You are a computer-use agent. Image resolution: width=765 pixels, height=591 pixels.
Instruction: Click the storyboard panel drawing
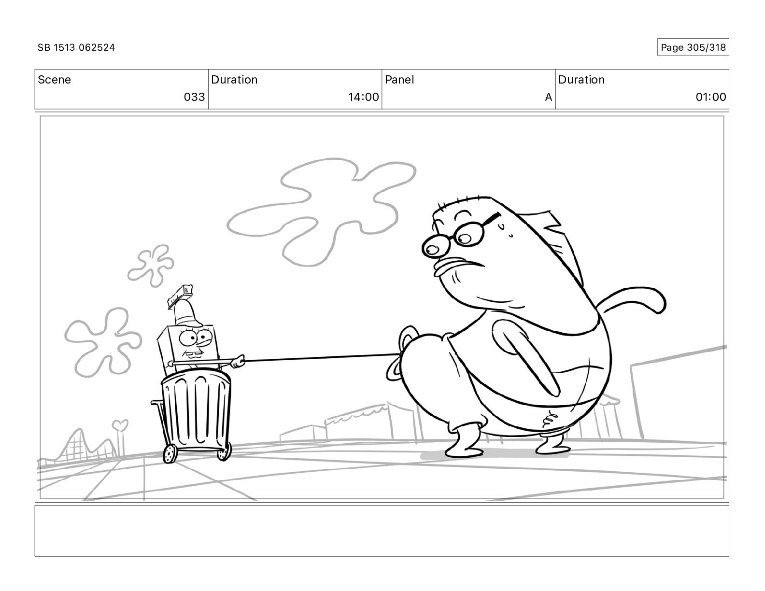(x=382, y=308)
